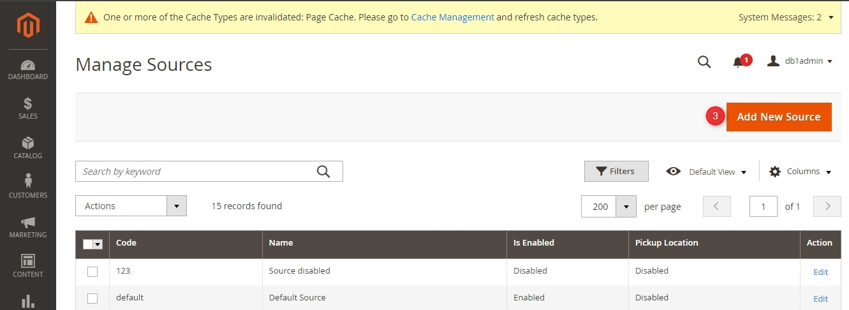
Task: Check the box for default source
Action: coord(92,298)
